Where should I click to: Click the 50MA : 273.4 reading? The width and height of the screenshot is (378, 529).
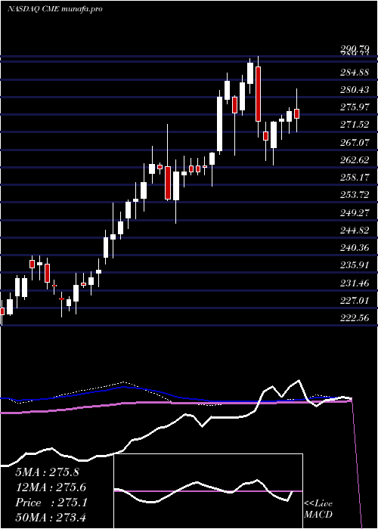pyautogui.click(x=52, y=518)
